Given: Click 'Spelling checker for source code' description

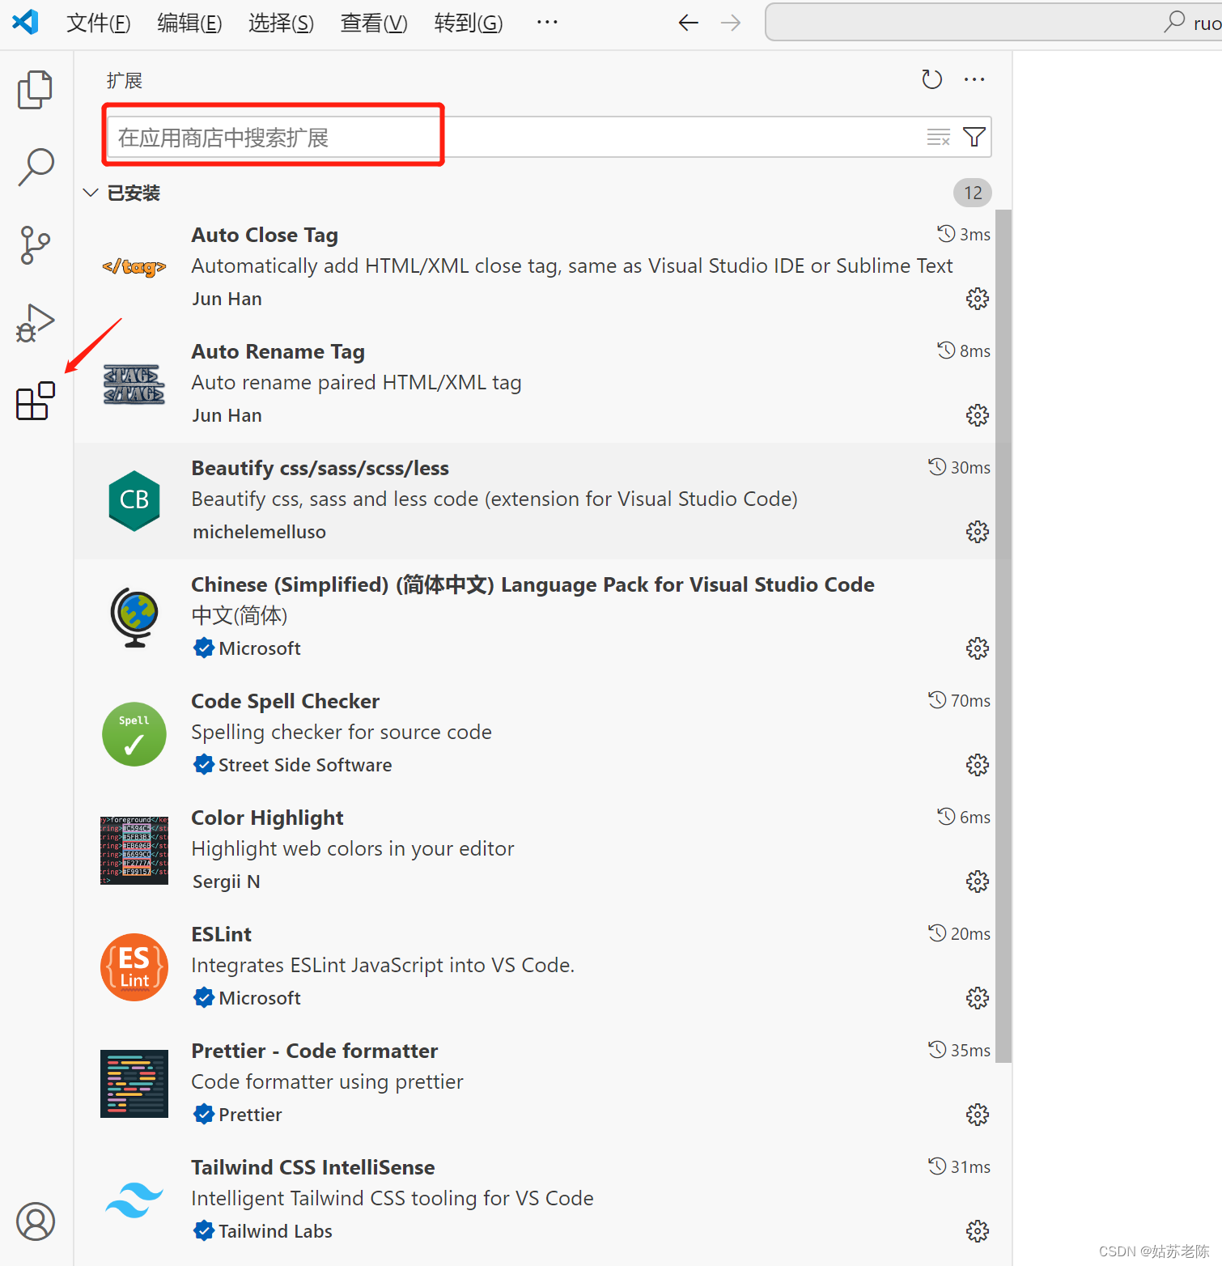Looking at the screenshot, I should 341,733.
